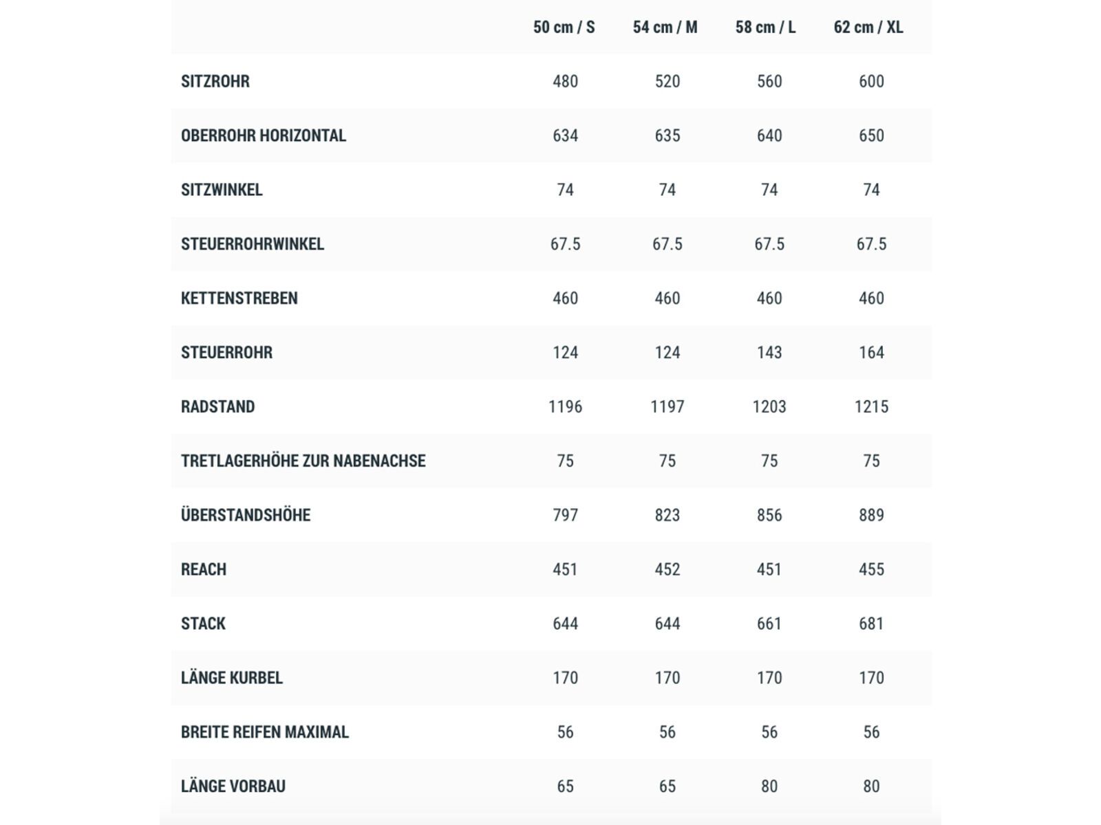
Task: Select the KETTENSTREBEN row label
Action: click(x=239, y=298)
